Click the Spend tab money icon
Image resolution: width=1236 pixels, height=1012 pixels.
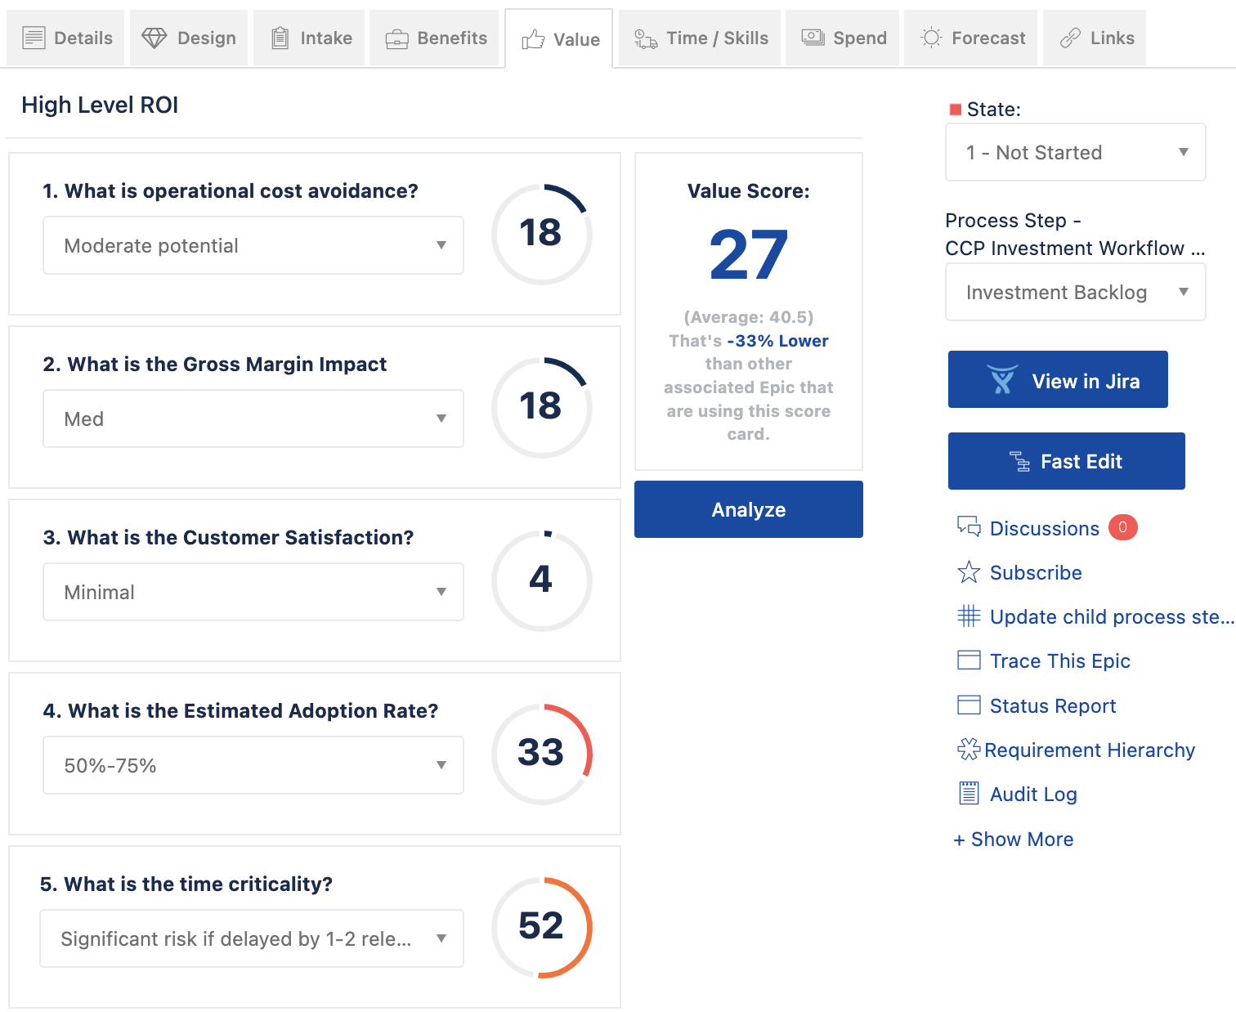coord(813,38)
